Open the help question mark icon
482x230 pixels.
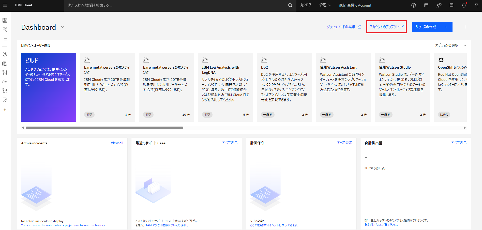(x=414, y=5)
